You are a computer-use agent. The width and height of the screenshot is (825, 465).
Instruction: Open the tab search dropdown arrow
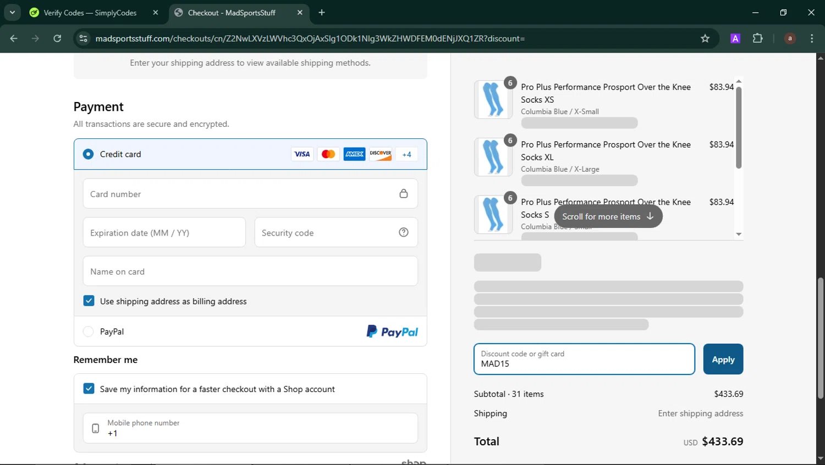12,12
